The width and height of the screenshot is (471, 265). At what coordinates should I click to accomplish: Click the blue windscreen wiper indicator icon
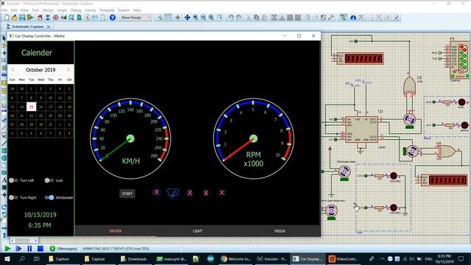[173, 193]
